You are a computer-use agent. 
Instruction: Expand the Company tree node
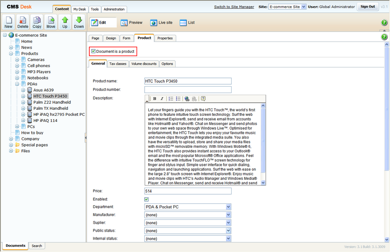(x=11, y=139)
